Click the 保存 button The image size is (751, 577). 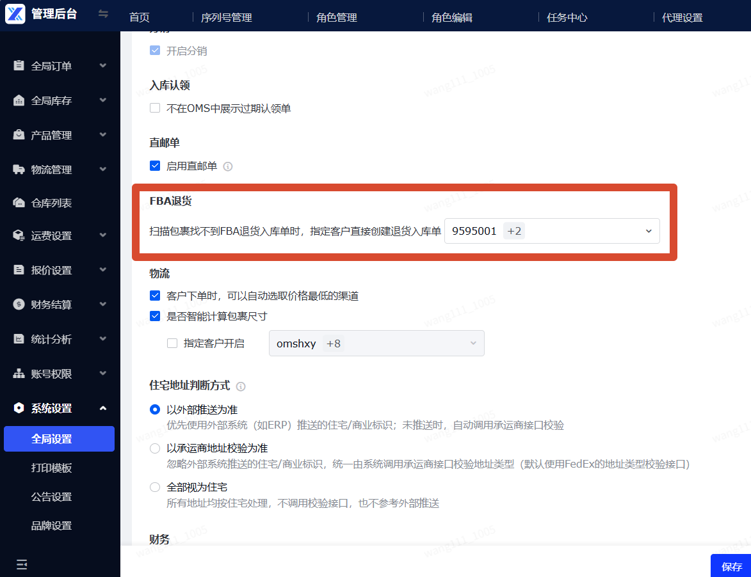tap(731, 566)
